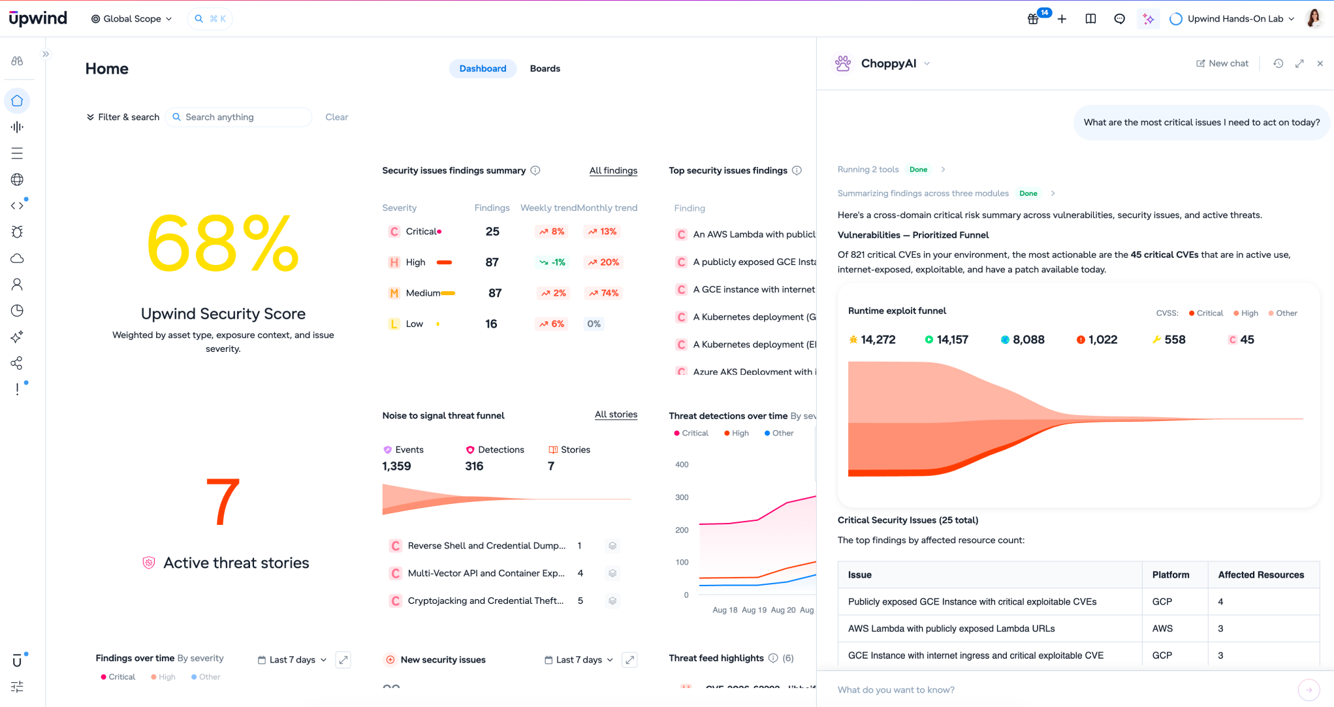This screenshot has width=1334, height=707.
Task: Toggle Other legend in Threat detections chart
Action: (778, 433)
